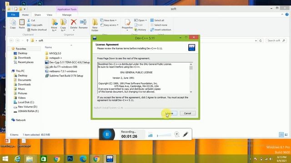The width and height of the screenshot is (291, 163).
Task: Open the Manage tab
Action: [x=67, y=15]
